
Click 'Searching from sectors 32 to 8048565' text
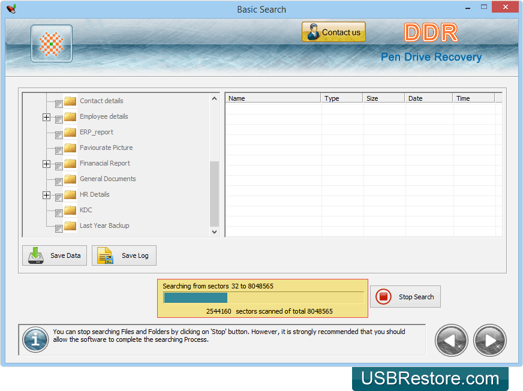coord(218,286)
